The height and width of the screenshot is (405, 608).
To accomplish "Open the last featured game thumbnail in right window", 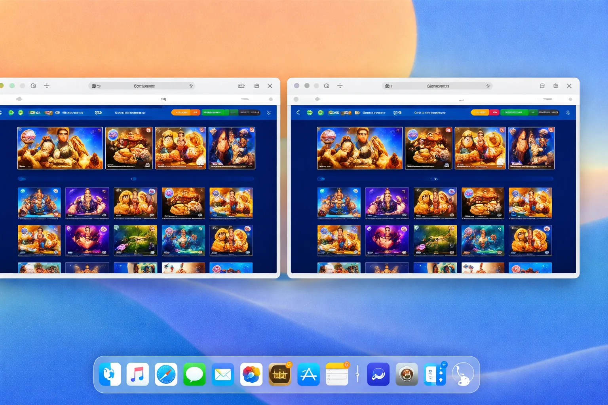I will click(x=532, y=148).
